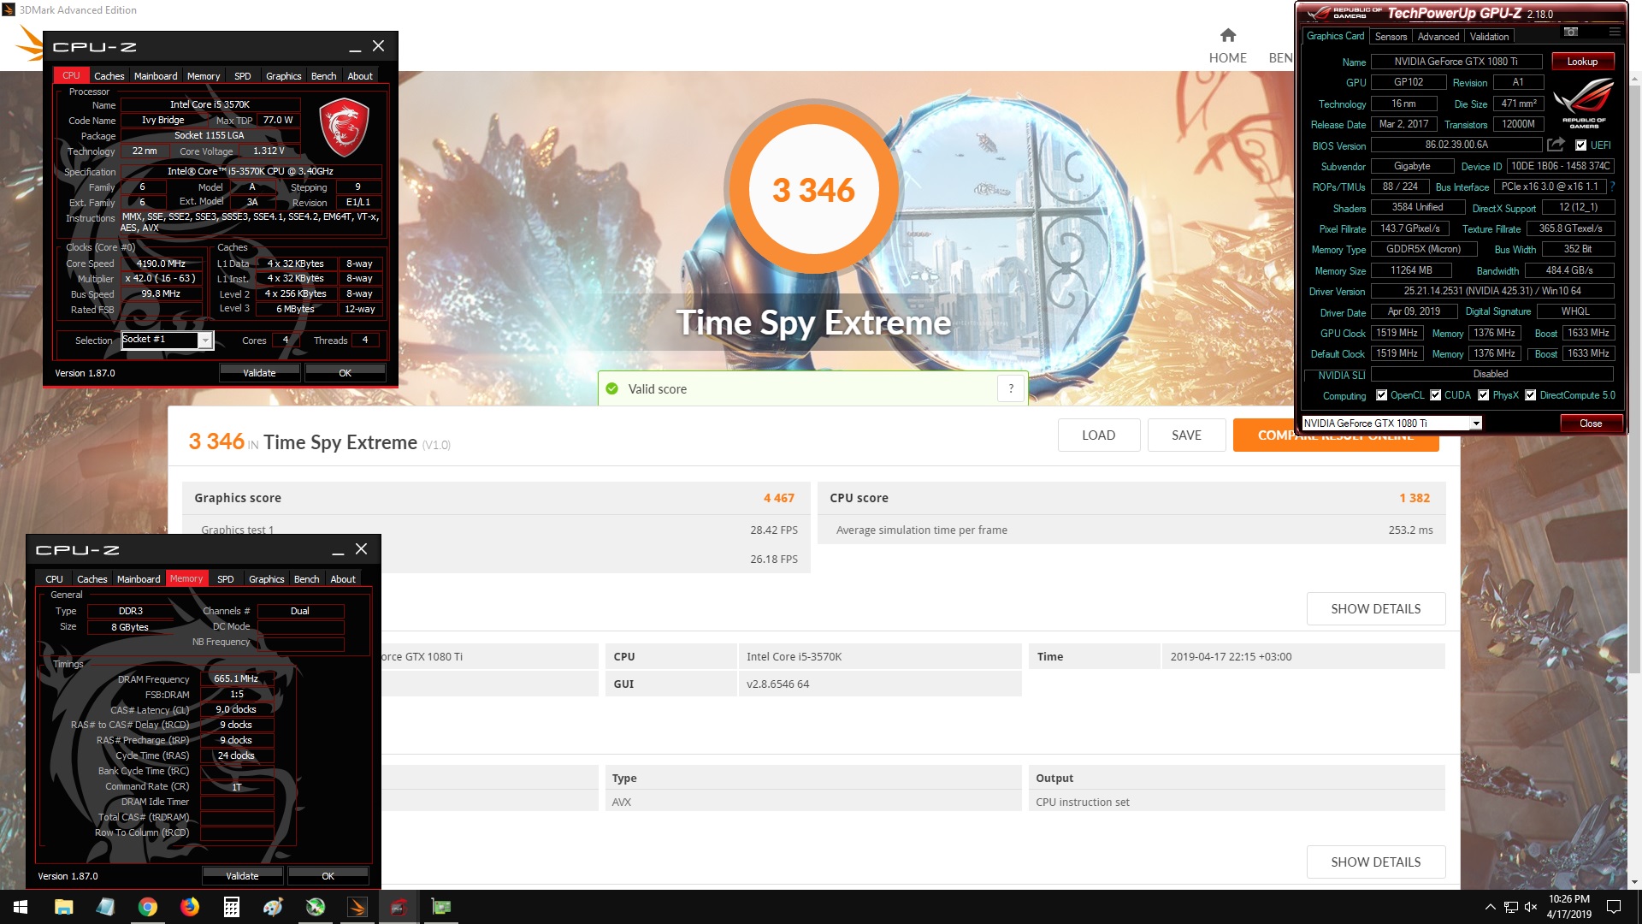1642x924 pixels.
Task: Launch Firefox from the taskbar
Action: [189, 907]
